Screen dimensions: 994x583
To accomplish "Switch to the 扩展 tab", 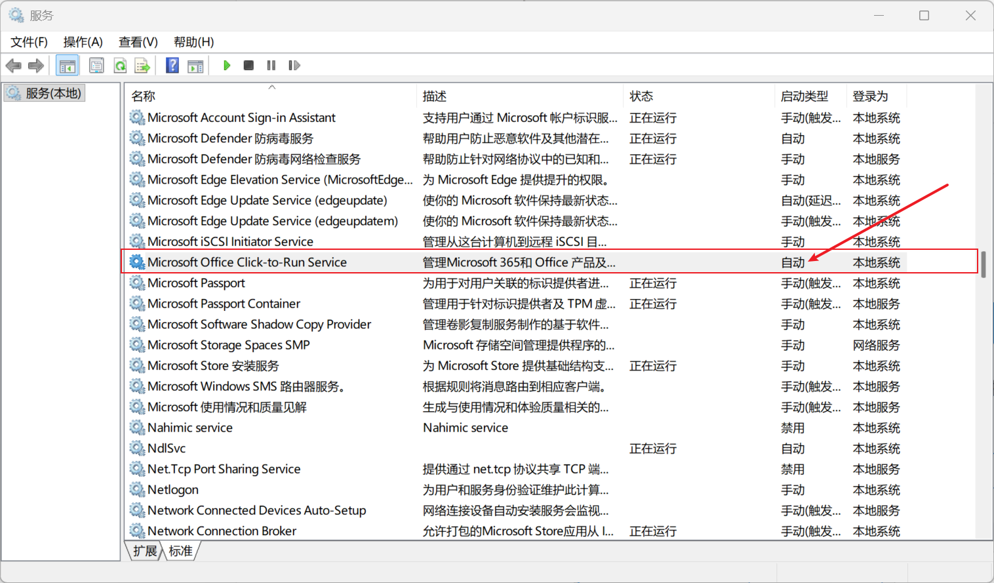I will point(145,551).
